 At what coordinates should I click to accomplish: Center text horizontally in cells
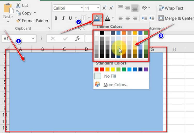pyautogui.click(x=128, y=18)
